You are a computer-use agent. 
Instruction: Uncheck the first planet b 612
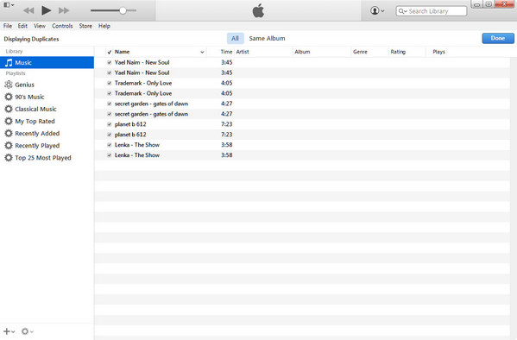coord(109,124)
